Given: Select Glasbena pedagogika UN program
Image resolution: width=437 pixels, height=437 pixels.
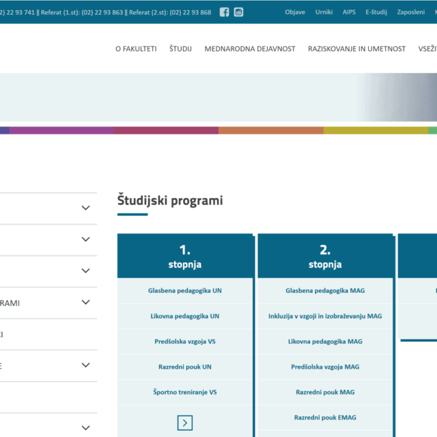Looking at the screenshot, I should tap(185, 291).
